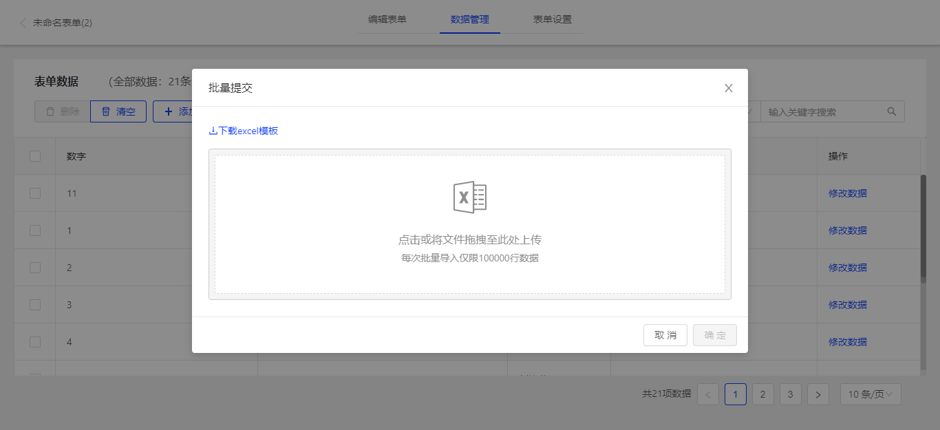Check the row with value 4
The height and width of the screenshot is (430, 940).
tap(35, 342)
